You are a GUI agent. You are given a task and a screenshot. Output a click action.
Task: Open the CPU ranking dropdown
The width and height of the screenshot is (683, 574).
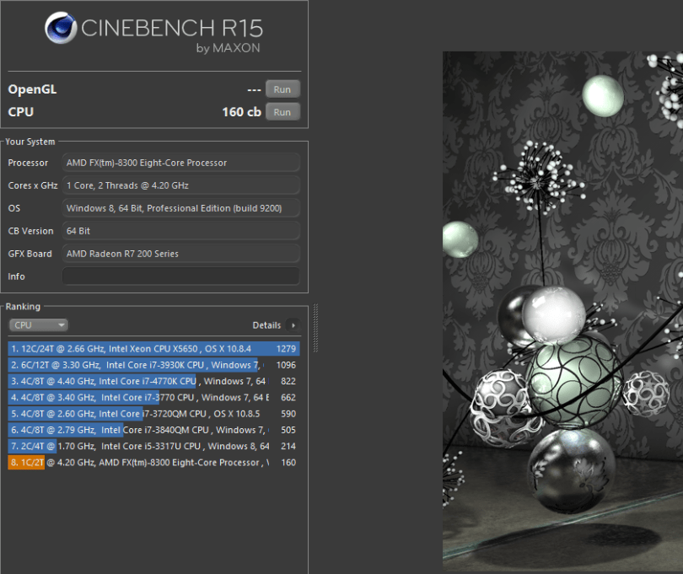point(38,325)
